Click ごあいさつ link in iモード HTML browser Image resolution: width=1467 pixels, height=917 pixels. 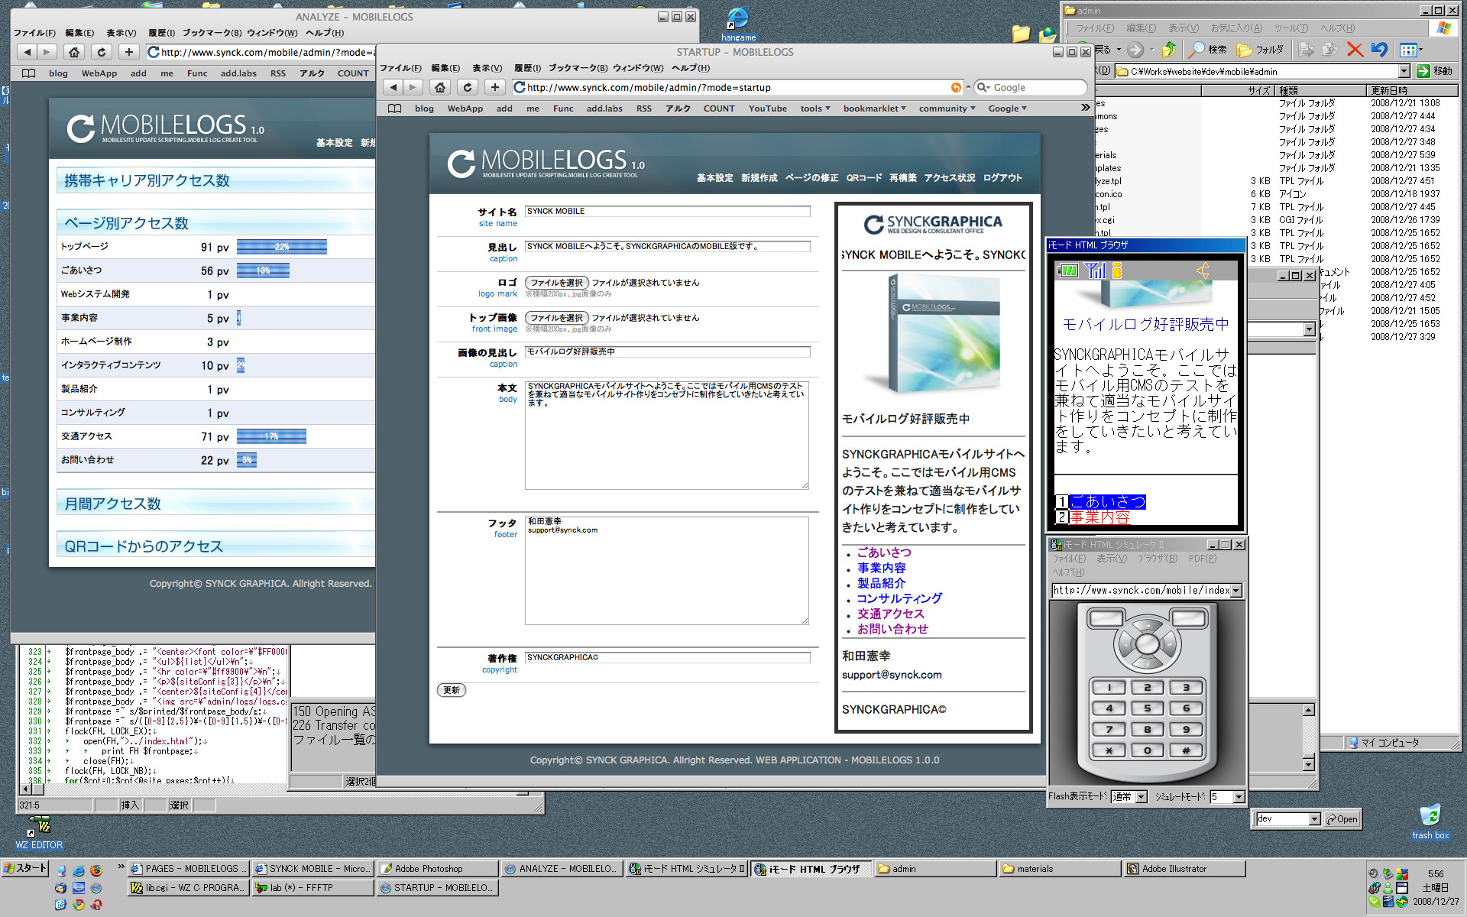coord(1107,502)
